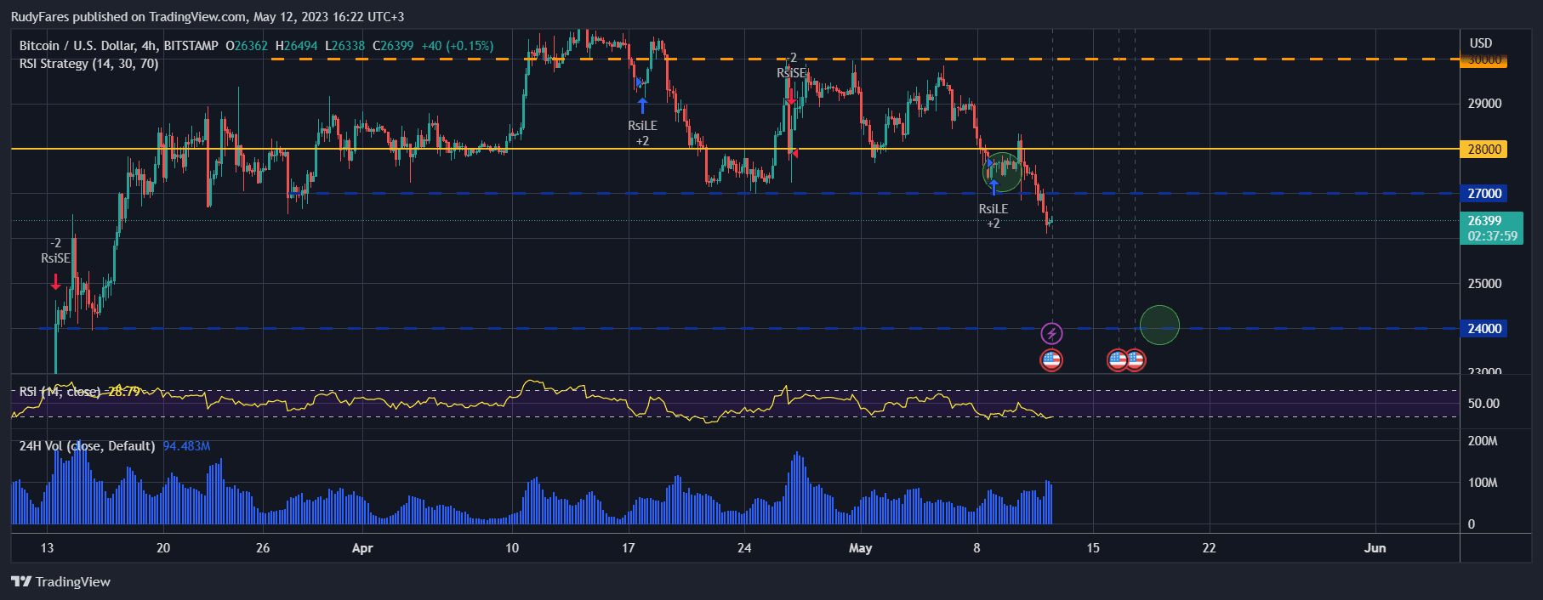Select the yellow 28000 price level label
This screenshot has height=600, width=1543.
tap(1483, 150)
